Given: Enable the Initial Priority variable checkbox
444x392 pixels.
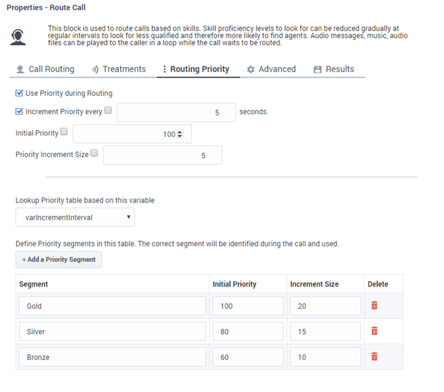Looking at the screenshot, I should point(64,132).
